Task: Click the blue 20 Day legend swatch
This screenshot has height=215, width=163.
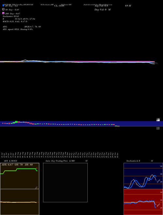Action: tap(3, 5)
